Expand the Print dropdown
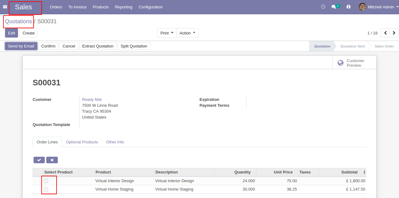The height and width of the screenshot is (198, 399). pyautogui.click(x=167, y=33)
